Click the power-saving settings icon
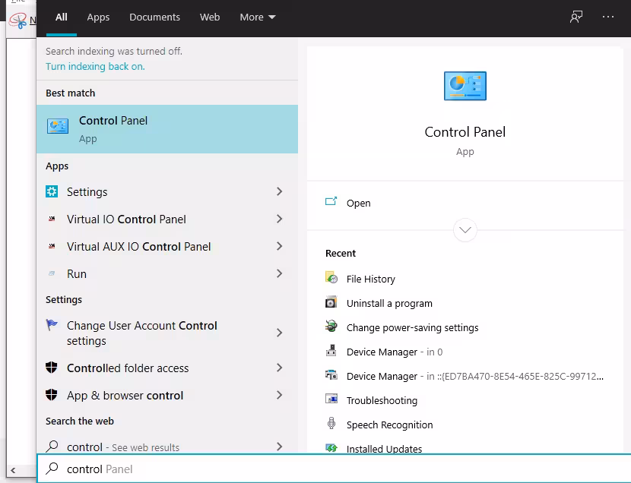 click(331, 327)
